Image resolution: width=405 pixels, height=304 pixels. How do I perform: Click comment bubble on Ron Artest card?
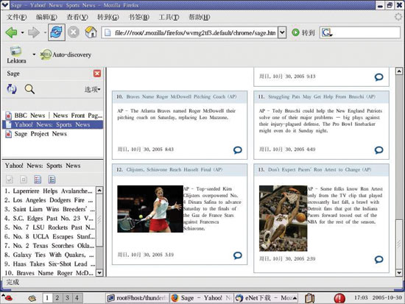click(x=379, y=260)
